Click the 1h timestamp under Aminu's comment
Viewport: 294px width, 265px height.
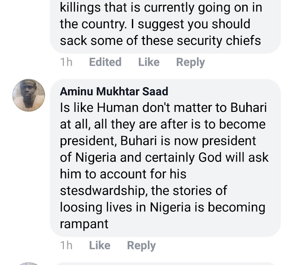pos(67,246)
